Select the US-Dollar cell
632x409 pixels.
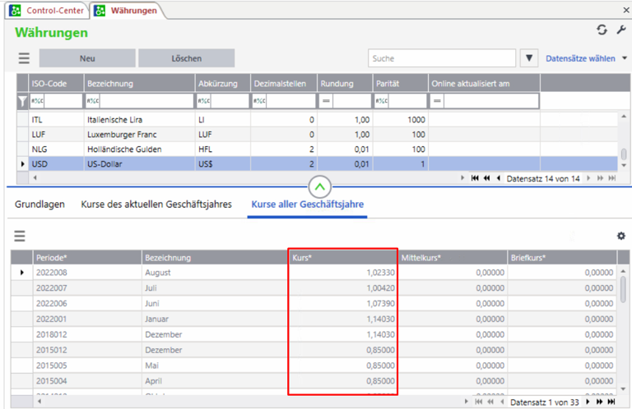(139, 164)
